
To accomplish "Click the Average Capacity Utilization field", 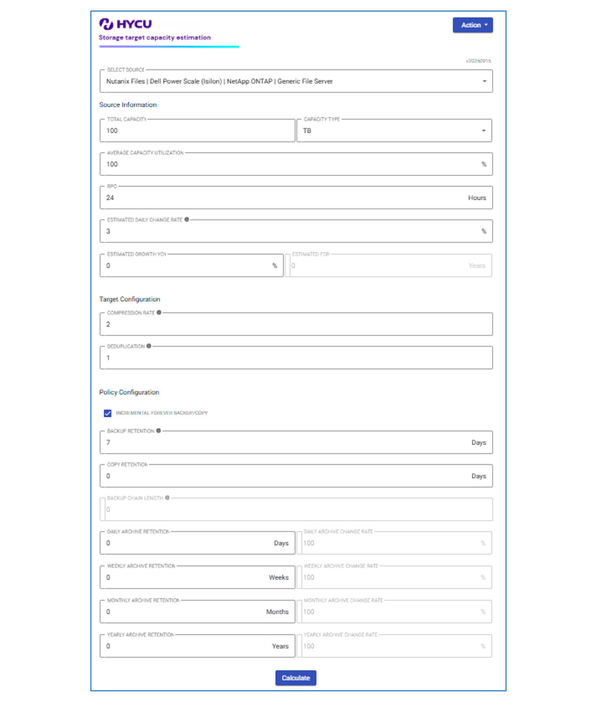I will (x=292, y=164).
